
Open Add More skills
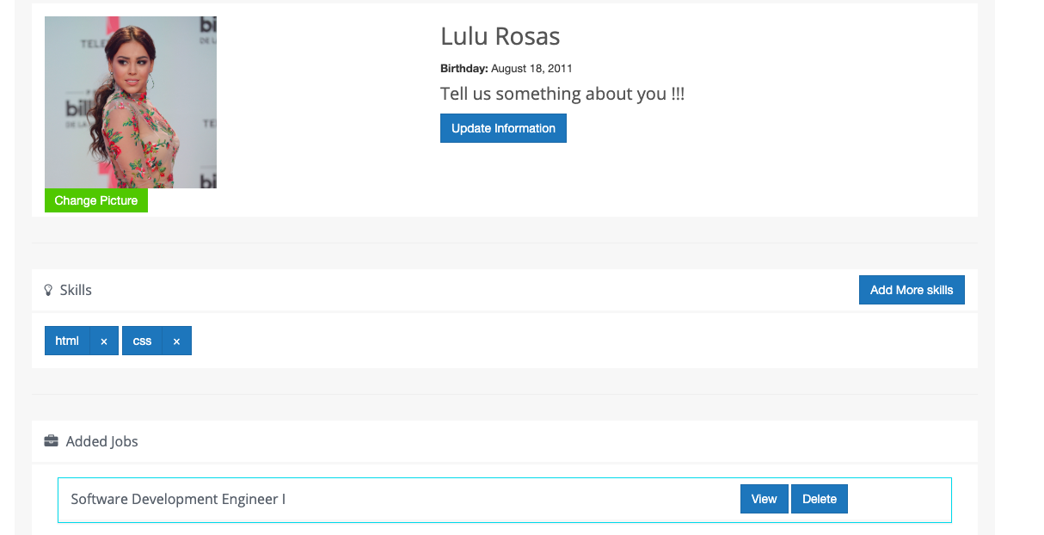pyautogui.click(x=912, y=290)
